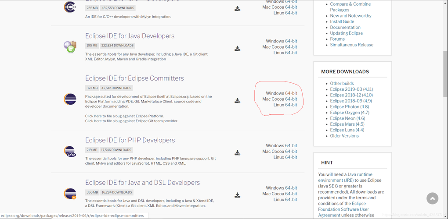The width and height of the screenshot is (448, 219).
Task: Download Windows 64-bit for Java Developers
Action: 291,41
